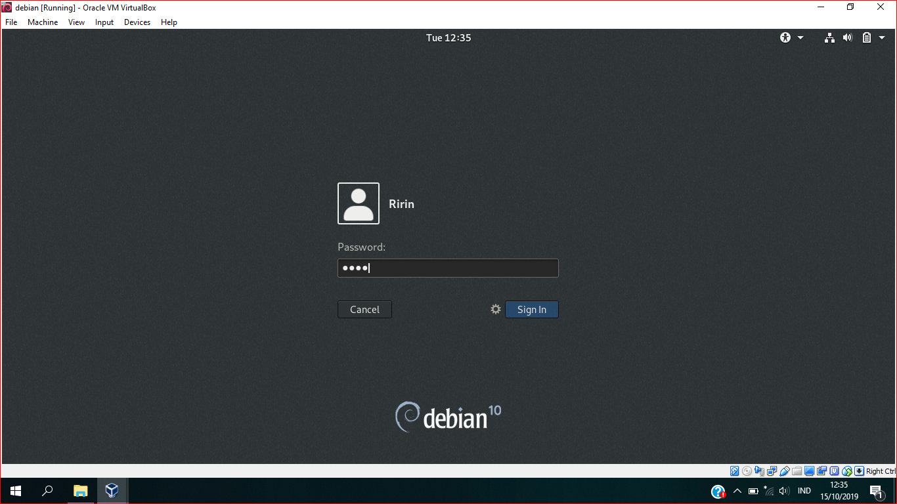Click the Windows volume tray icon
The image size is (897, 504).
[784, 491]
